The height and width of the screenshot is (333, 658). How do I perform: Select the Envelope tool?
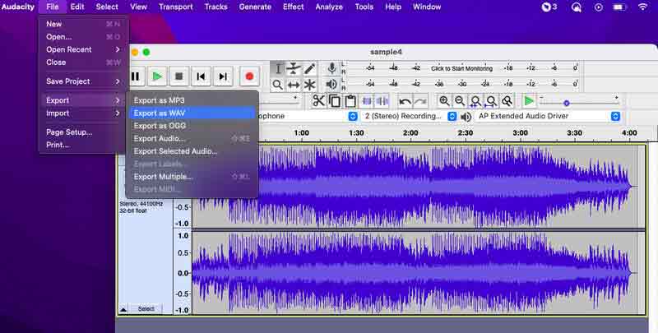pyautogui.click(x=294, y=68)
